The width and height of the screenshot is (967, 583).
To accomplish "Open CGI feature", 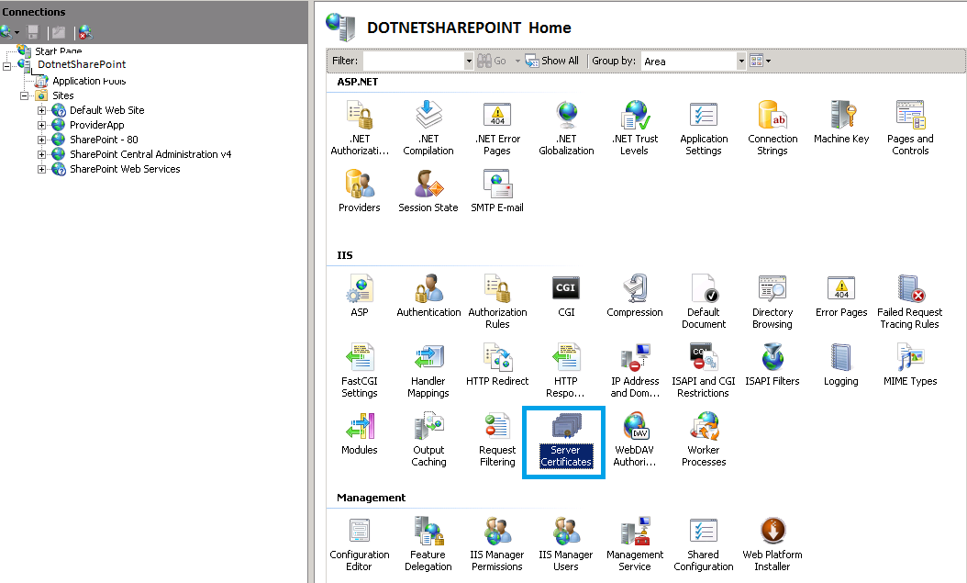I will tap(566, 296).
